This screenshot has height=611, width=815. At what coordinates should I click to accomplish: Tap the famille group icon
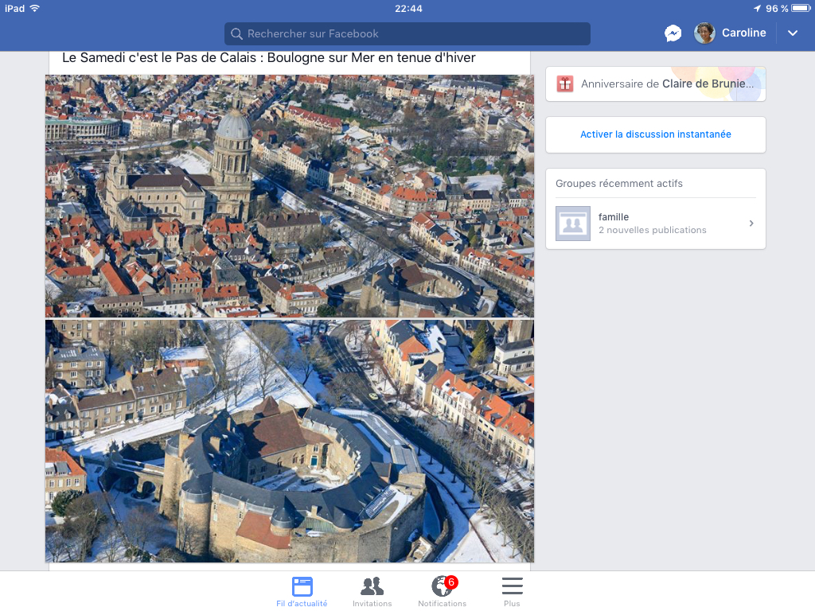(572, 224)
